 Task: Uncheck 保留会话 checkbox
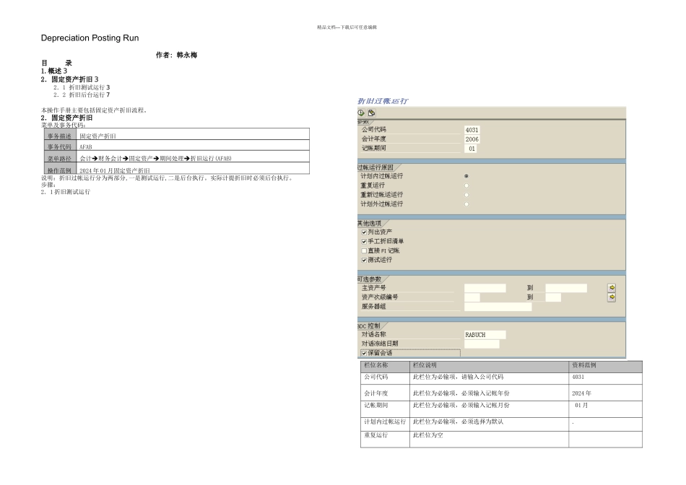click(364, 353)
